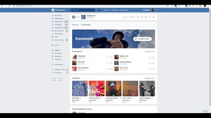This screenshot has width=211, height=118.
Task: Open the Назад в будущее album cover
Action: (x=147, y=88)
